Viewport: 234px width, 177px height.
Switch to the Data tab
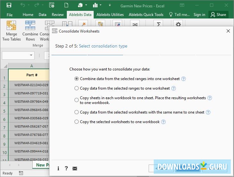(43, 15)
